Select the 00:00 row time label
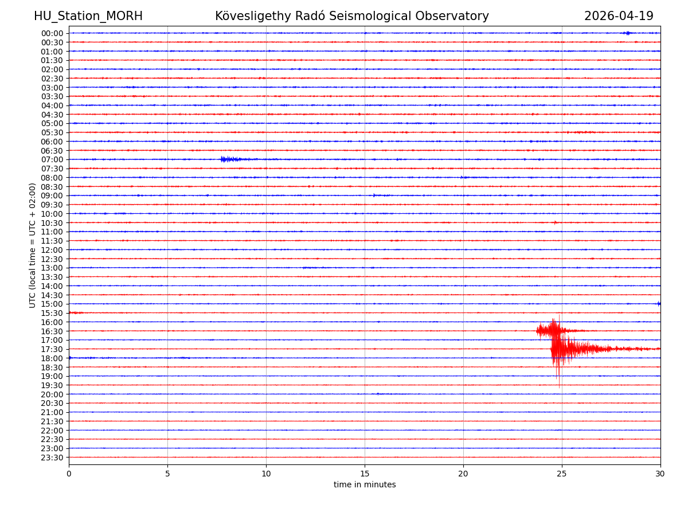The width and height of the screenshot is (688, 516). coord(52,33)
